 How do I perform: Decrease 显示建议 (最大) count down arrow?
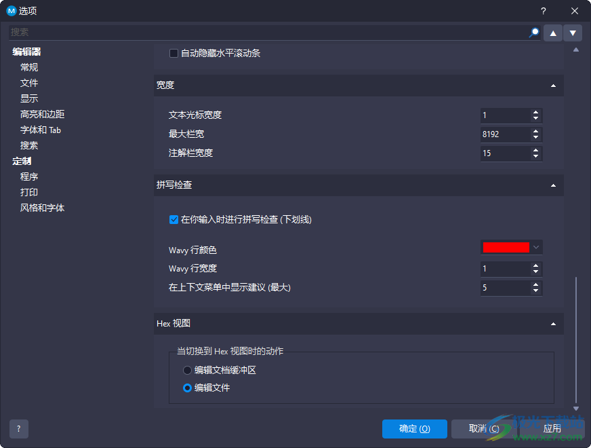[535, 291]
